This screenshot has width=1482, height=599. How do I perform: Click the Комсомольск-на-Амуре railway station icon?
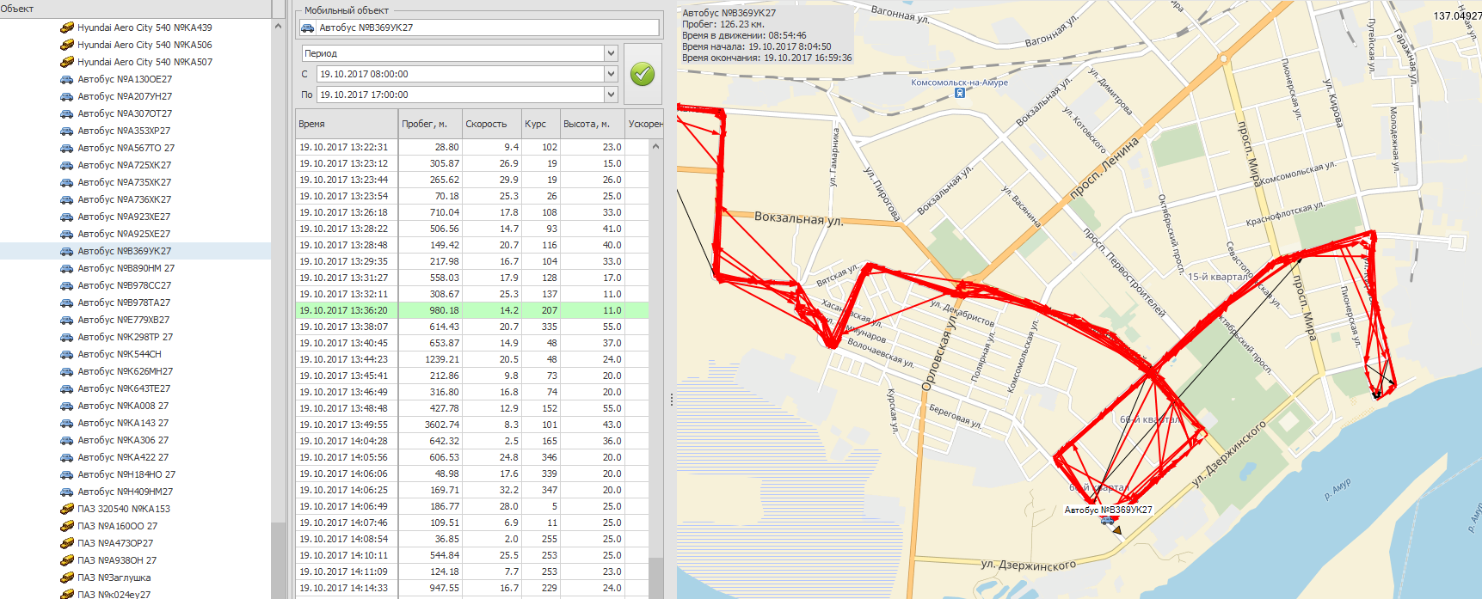(960, 93)
